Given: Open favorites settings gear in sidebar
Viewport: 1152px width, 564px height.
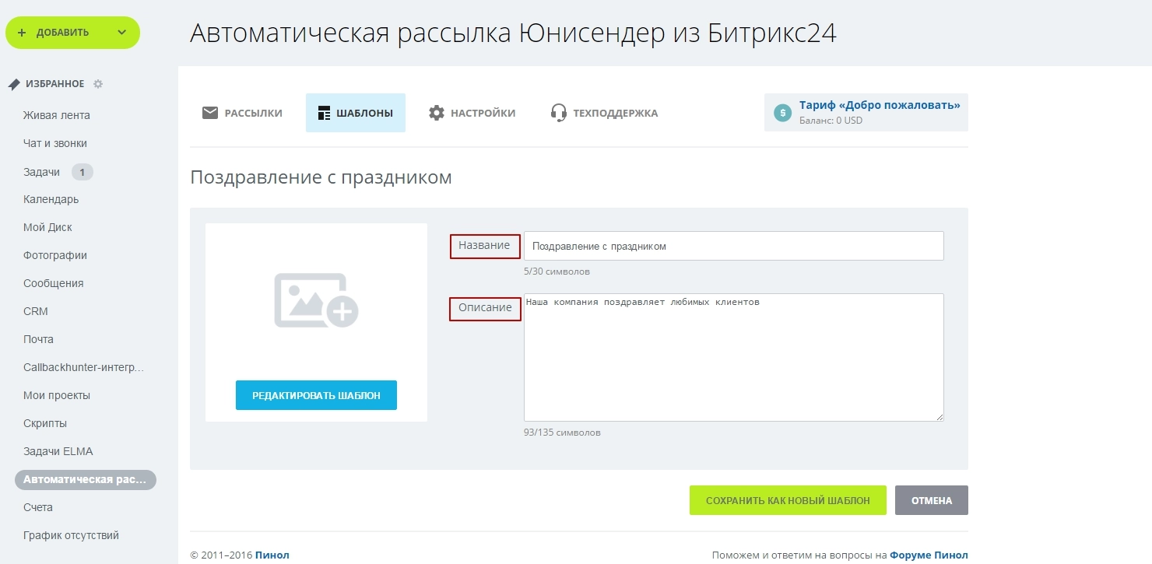Looking at the screenshot, I should click(98, 84).
